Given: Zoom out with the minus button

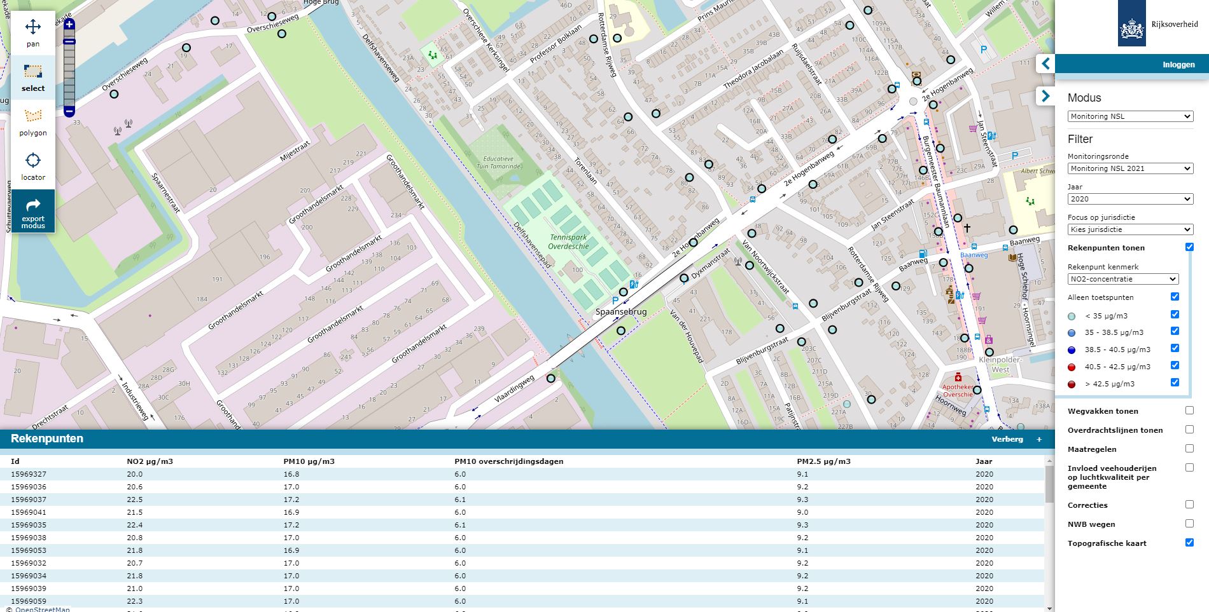Looking at the screenshot, I should (69, 112).
